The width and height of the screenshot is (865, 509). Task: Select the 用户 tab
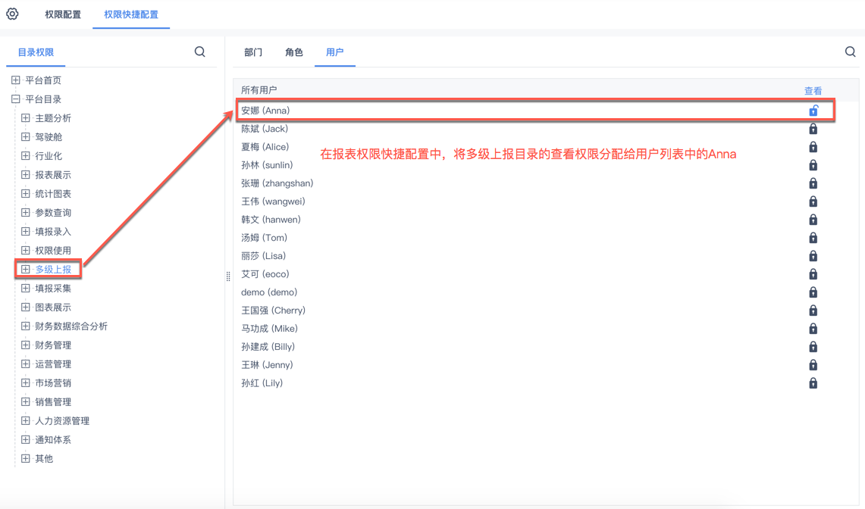[x=335, y=52]
